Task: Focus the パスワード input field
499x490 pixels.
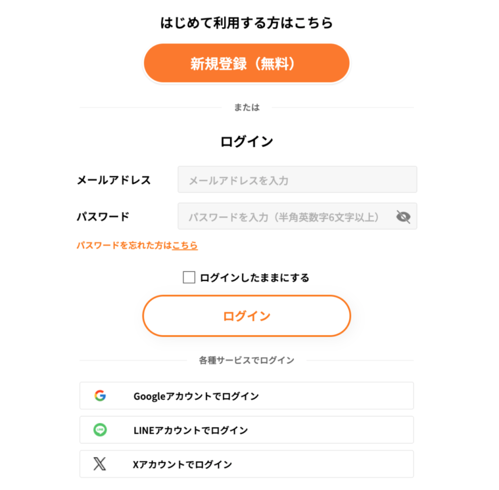Action: [285, 217]
